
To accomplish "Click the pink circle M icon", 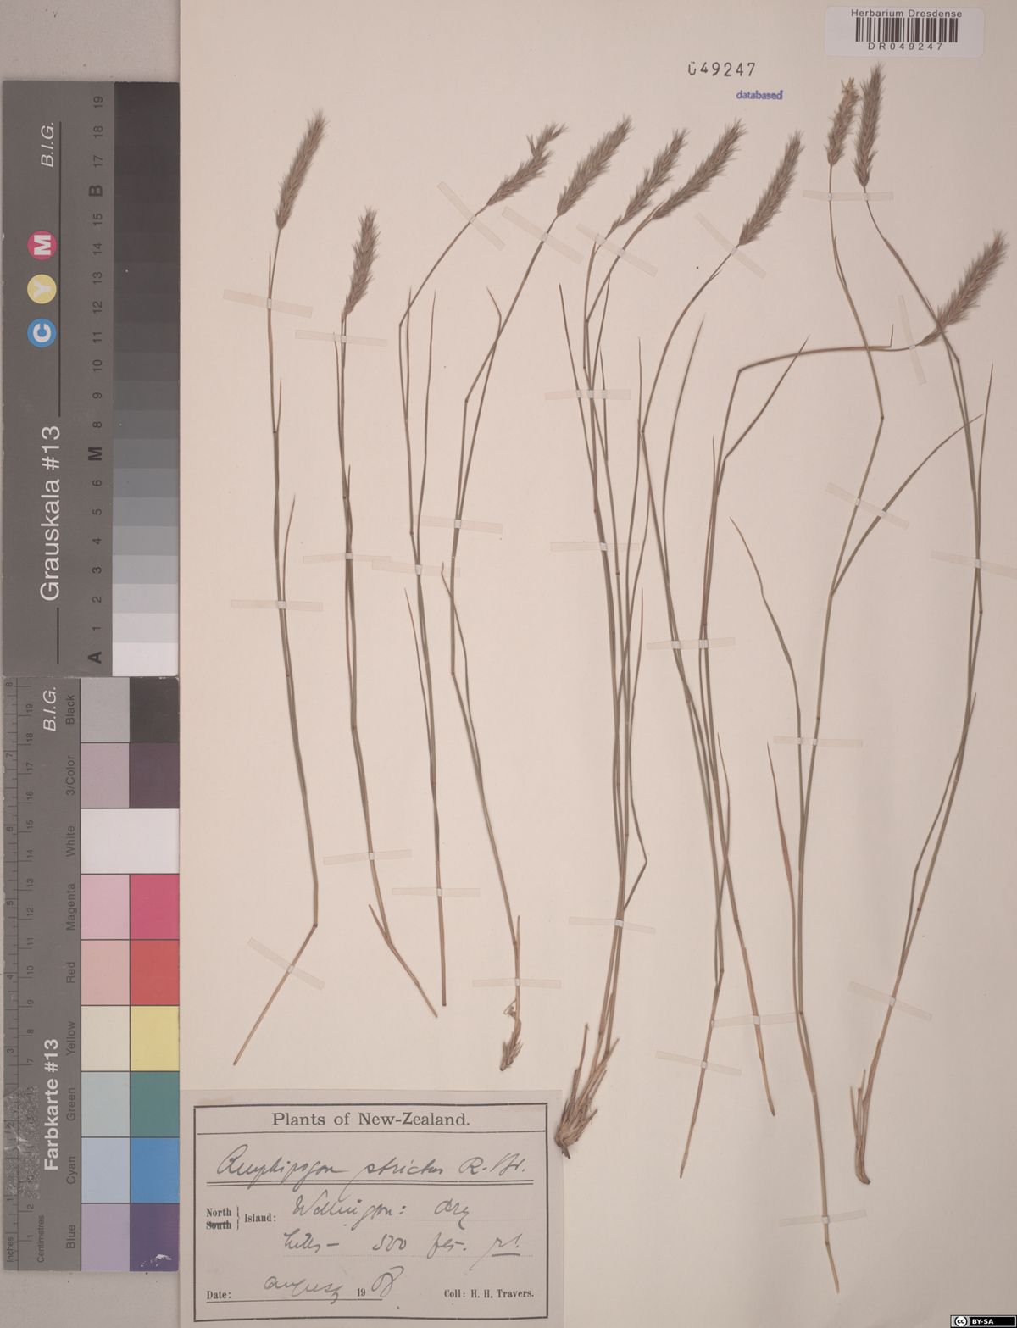I will coord(43,245).
